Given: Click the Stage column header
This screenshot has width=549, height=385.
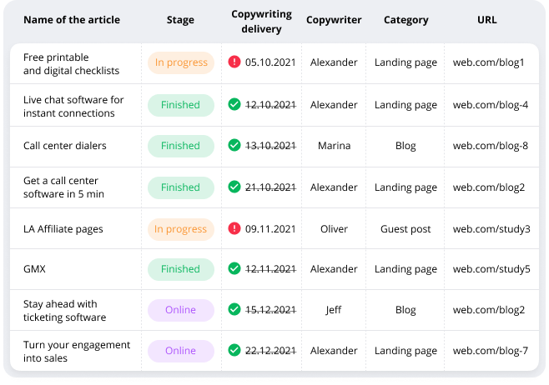Looking at the screenshot, I should (x=180, y=20).
